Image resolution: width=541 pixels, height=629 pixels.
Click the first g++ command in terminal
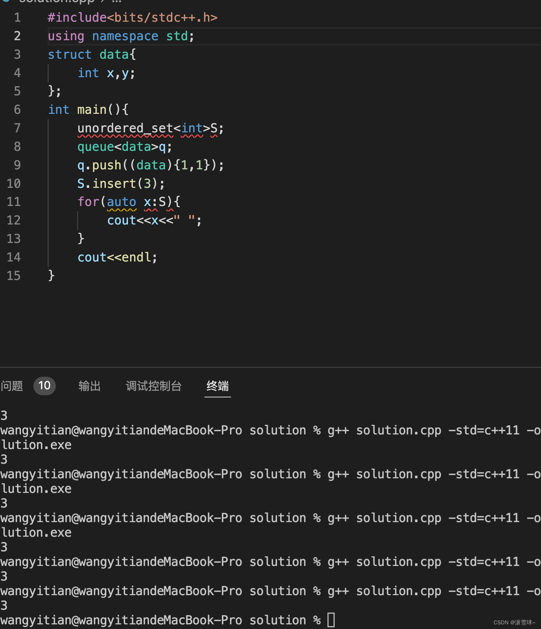pos(434,430)
